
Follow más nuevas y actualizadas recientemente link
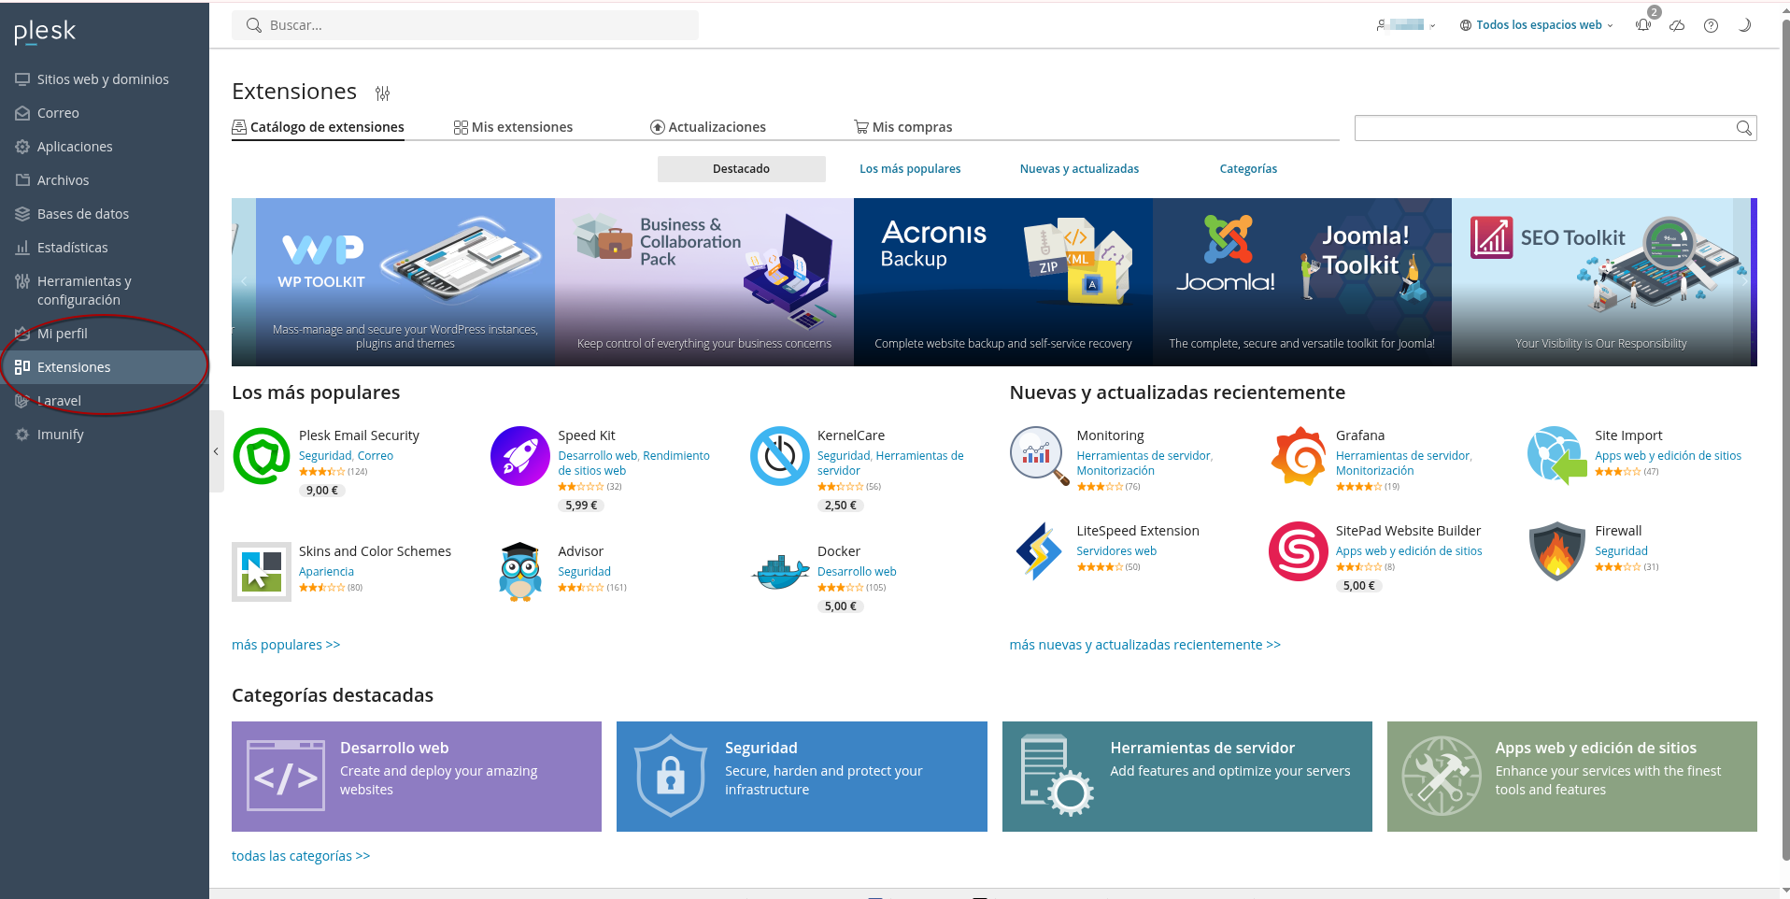[x=1144, y=645]
